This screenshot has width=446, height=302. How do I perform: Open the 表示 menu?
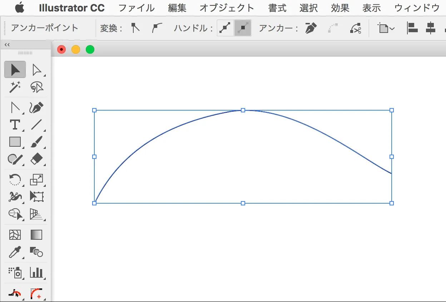[x=372, y=8]
